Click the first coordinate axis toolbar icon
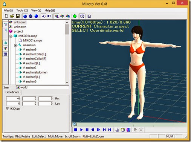 pyautogui.click(x=57, y=16)
